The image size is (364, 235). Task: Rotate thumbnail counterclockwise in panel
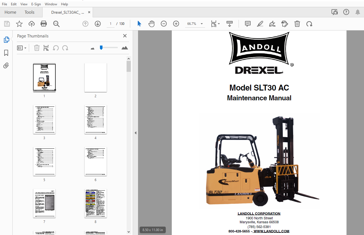(56, 48)
